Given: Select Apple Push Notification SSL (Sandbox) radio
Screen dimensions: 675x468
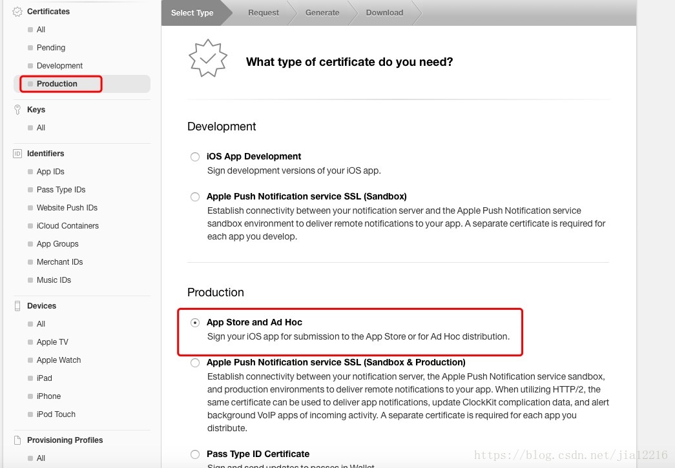Looking at the screenshot, I should point(195,197).
